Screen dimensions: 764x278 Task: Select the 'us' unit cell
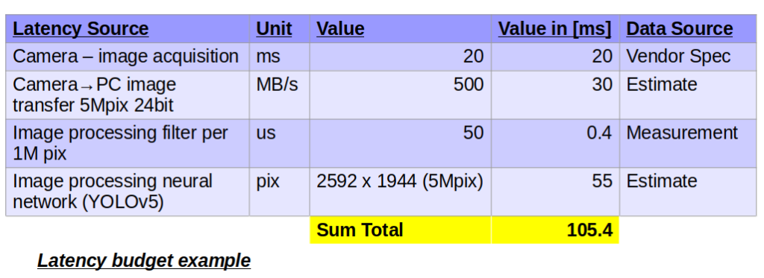(x=279, y=143)
